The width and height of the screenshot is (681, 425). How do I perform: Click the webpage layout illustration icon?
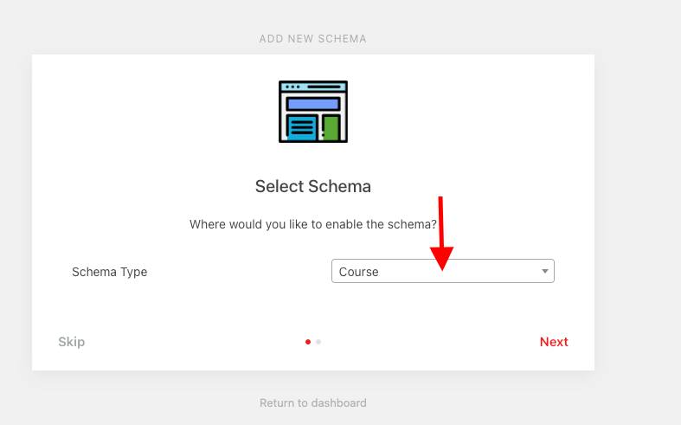tap(313, 112)
